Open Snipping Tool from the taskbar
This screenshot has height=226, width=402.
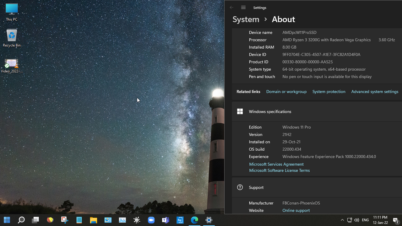64,220
